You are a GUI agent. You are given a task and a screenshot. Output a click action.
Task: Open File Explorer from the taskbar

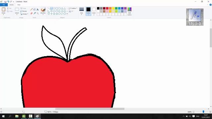pos(17,116)
